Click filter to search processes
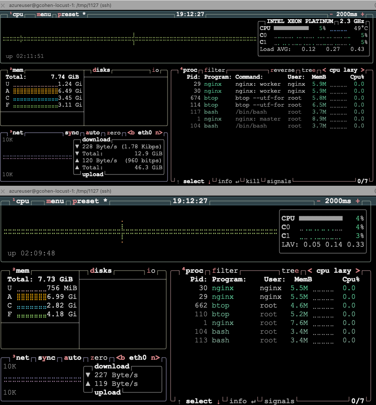 (x=214, y=70)
